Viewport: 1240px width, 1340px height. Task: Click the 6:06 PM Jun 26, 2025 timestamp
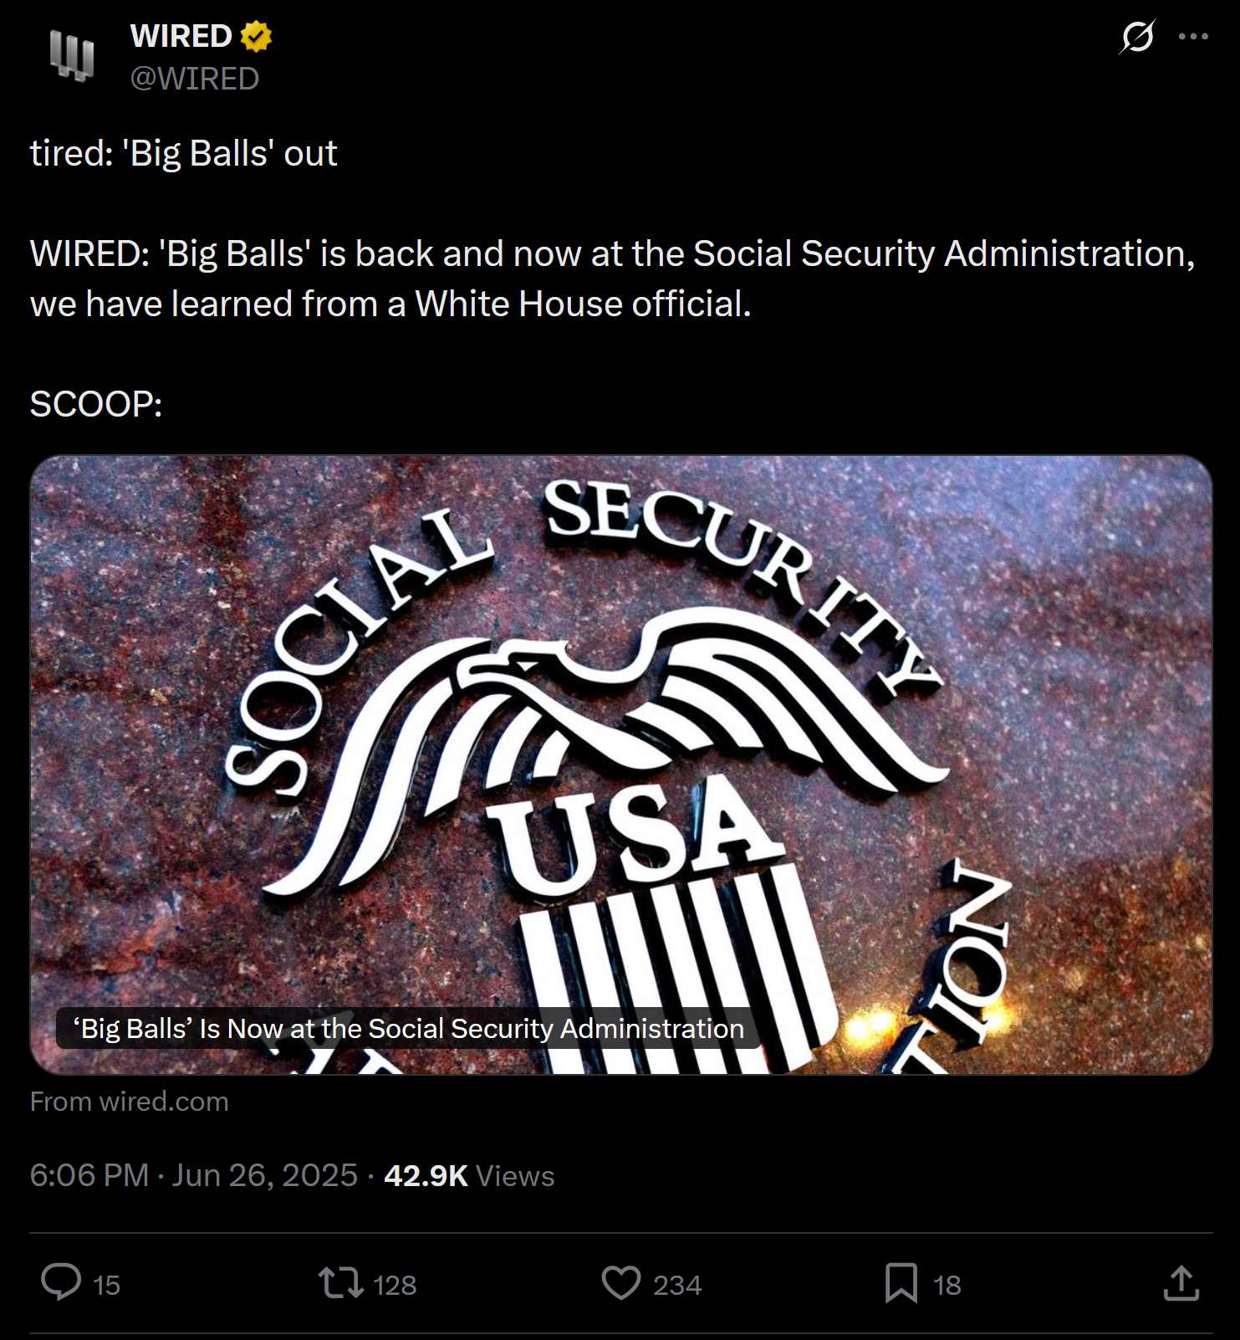[x=194, y=1175]
